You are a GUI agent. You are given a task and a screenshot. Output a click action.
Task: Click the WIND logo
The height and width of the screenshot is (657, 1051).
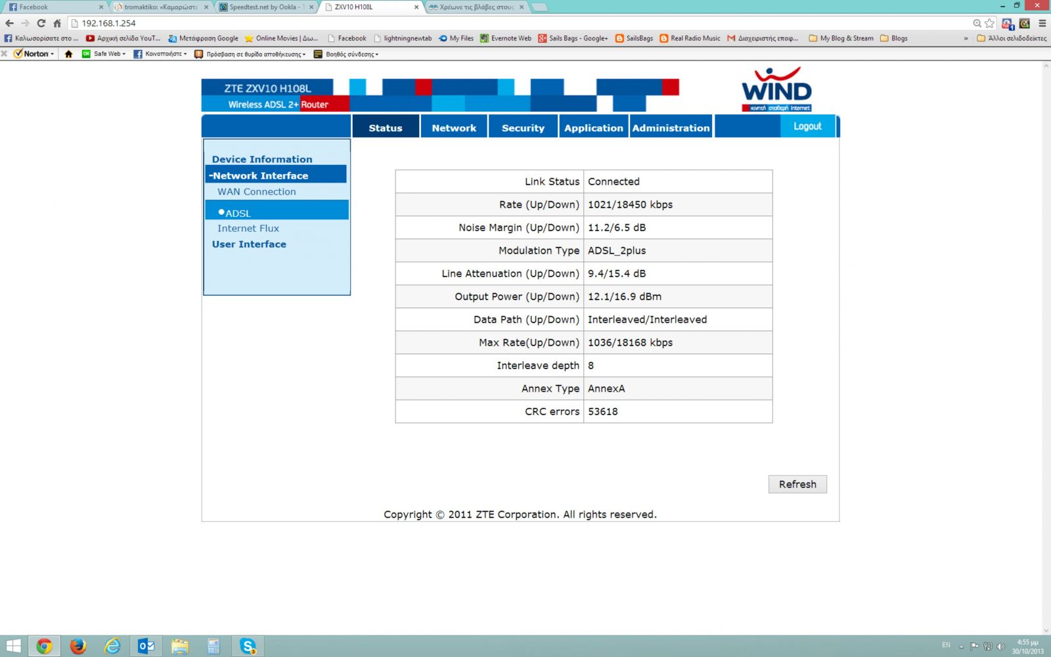click(776, 89)
